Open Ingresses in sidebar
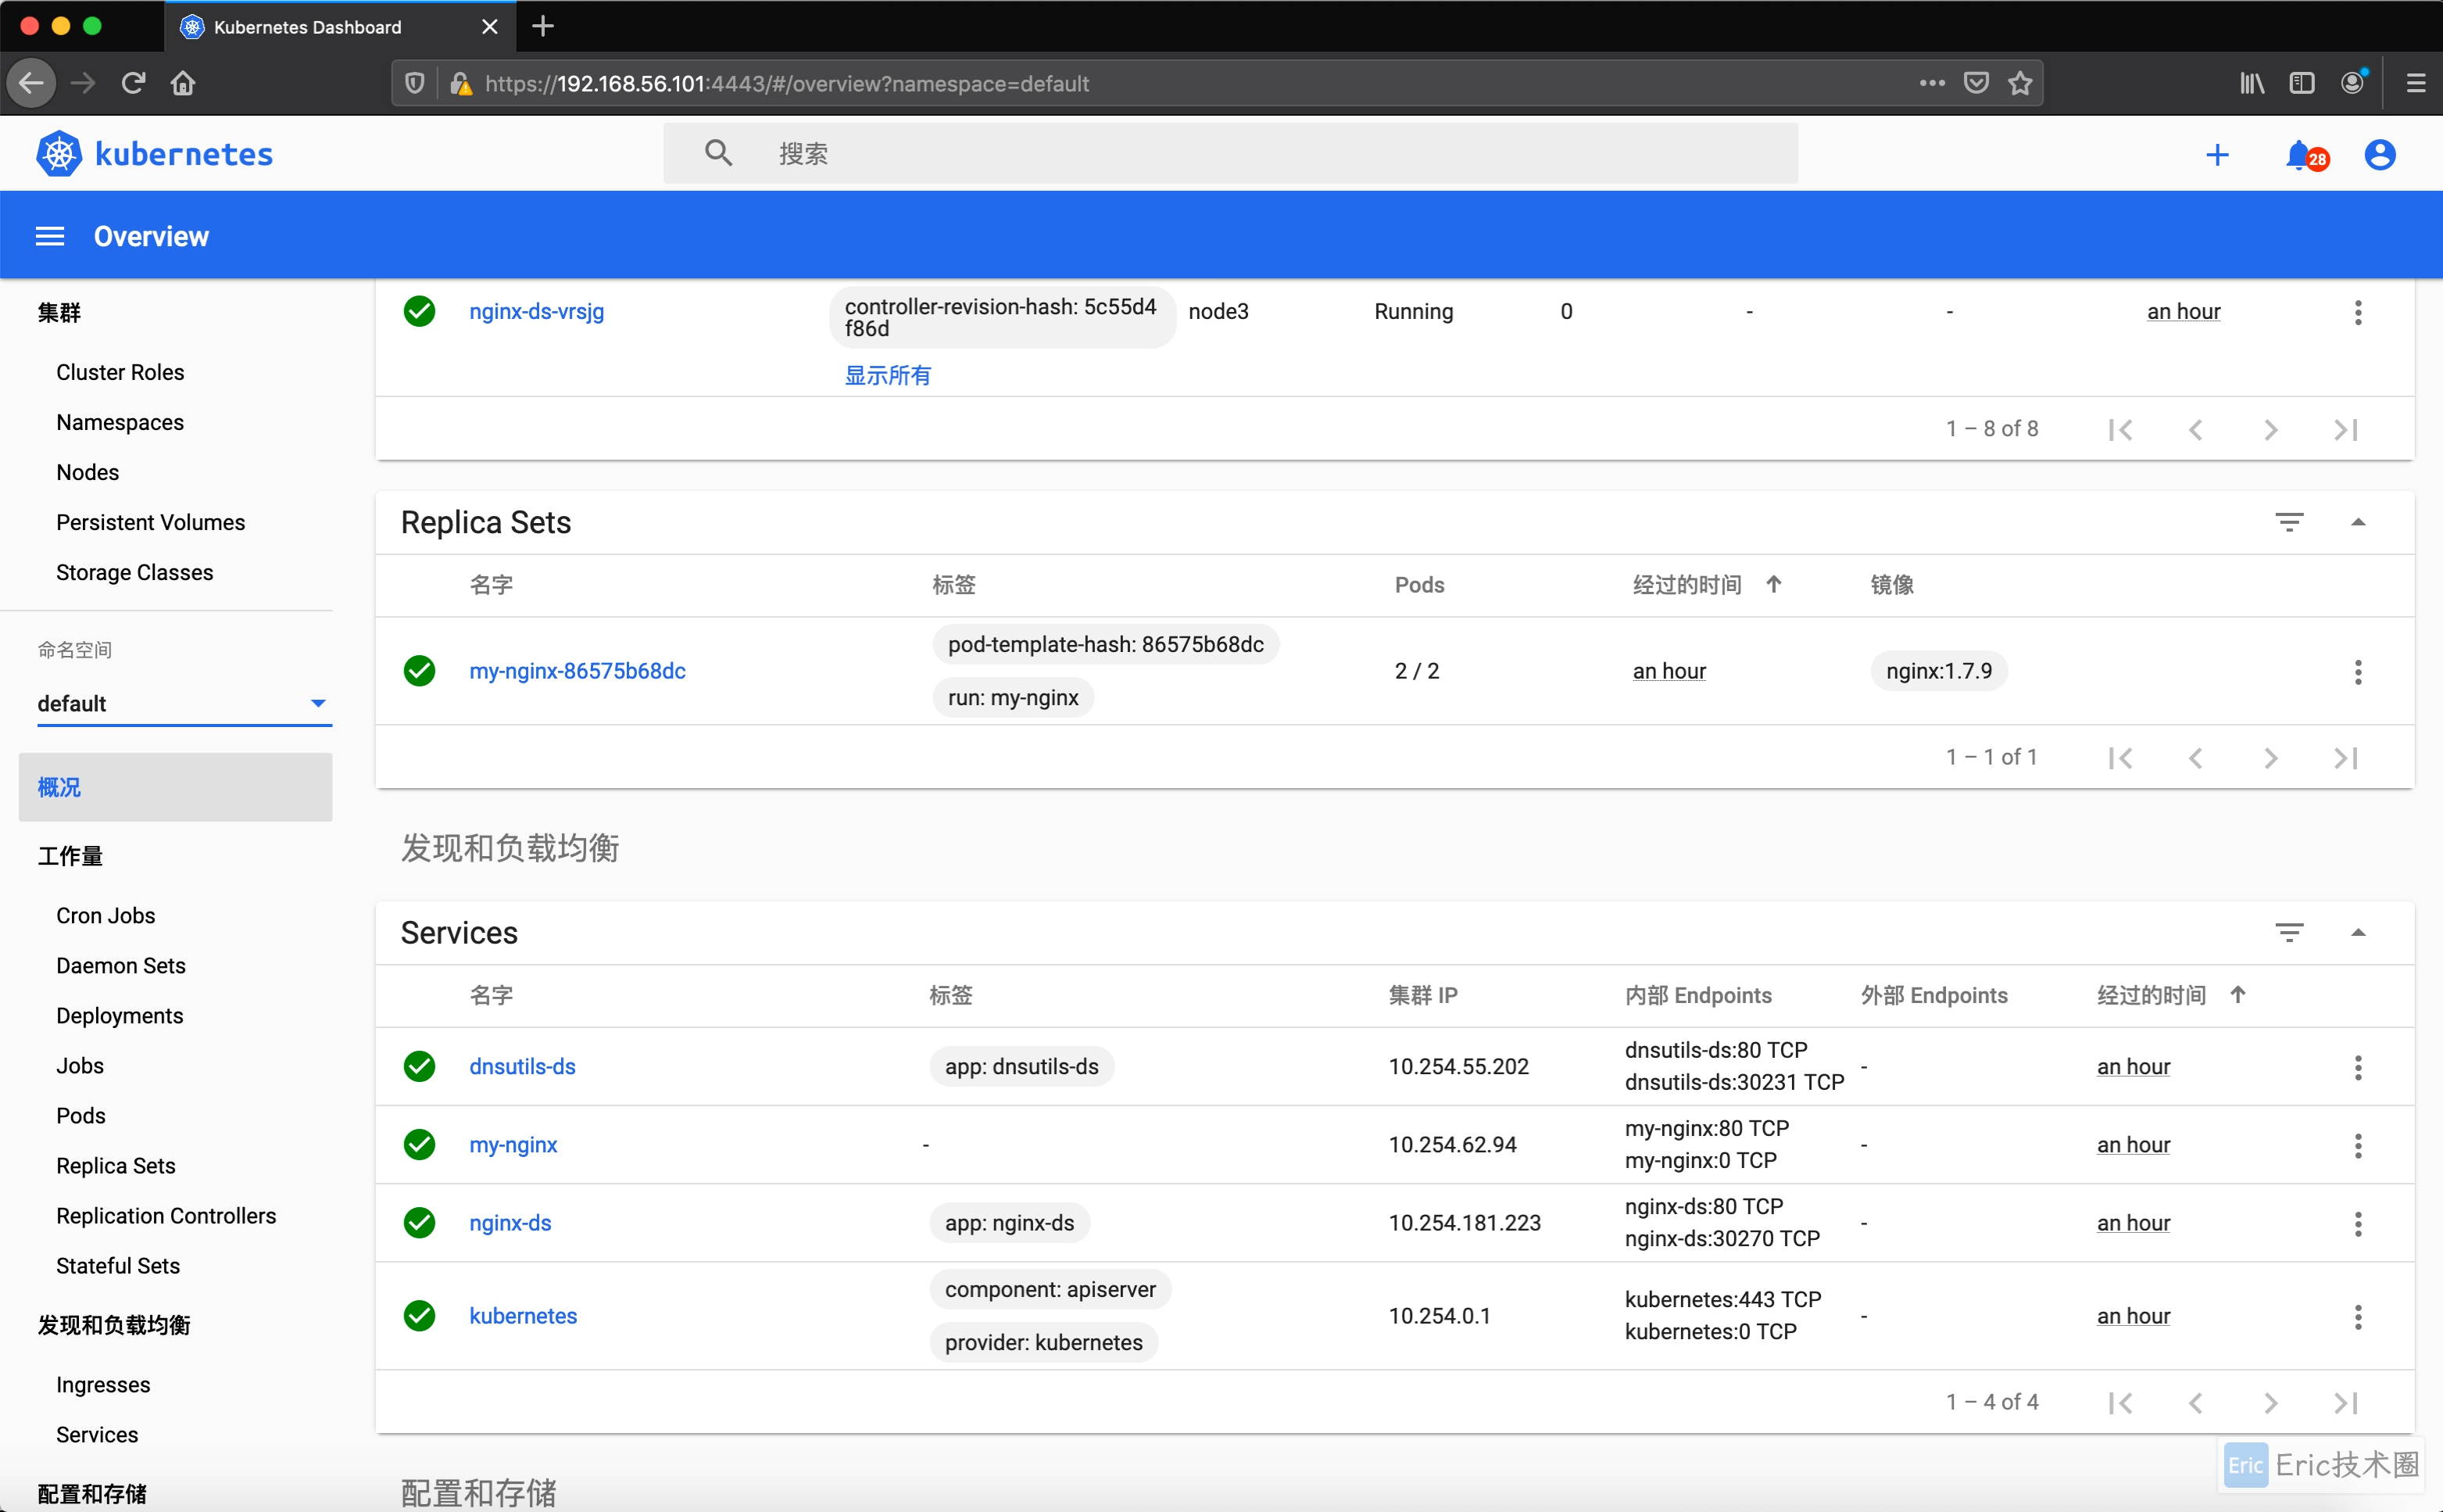Viewport: 2443px width, 1512px height. (103, 1384)
